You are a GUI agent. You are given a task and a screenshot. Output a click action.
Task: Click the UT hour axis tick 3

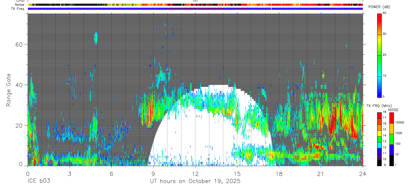(69, 173)
